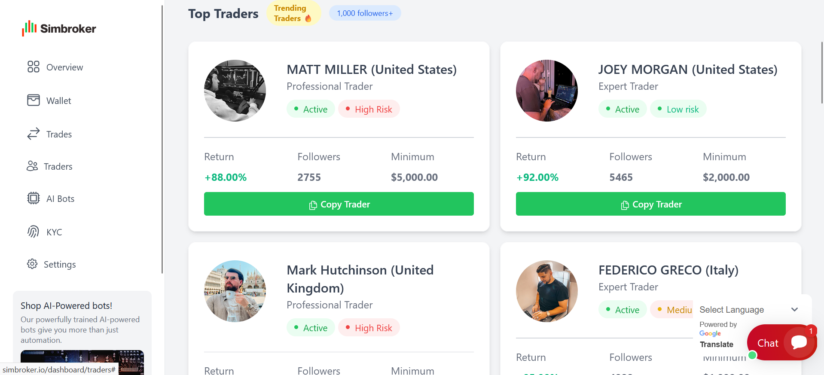The height and width of the screenshot is (375, 824).
Task: Open Settings via the gear icon
Action: 32,264
